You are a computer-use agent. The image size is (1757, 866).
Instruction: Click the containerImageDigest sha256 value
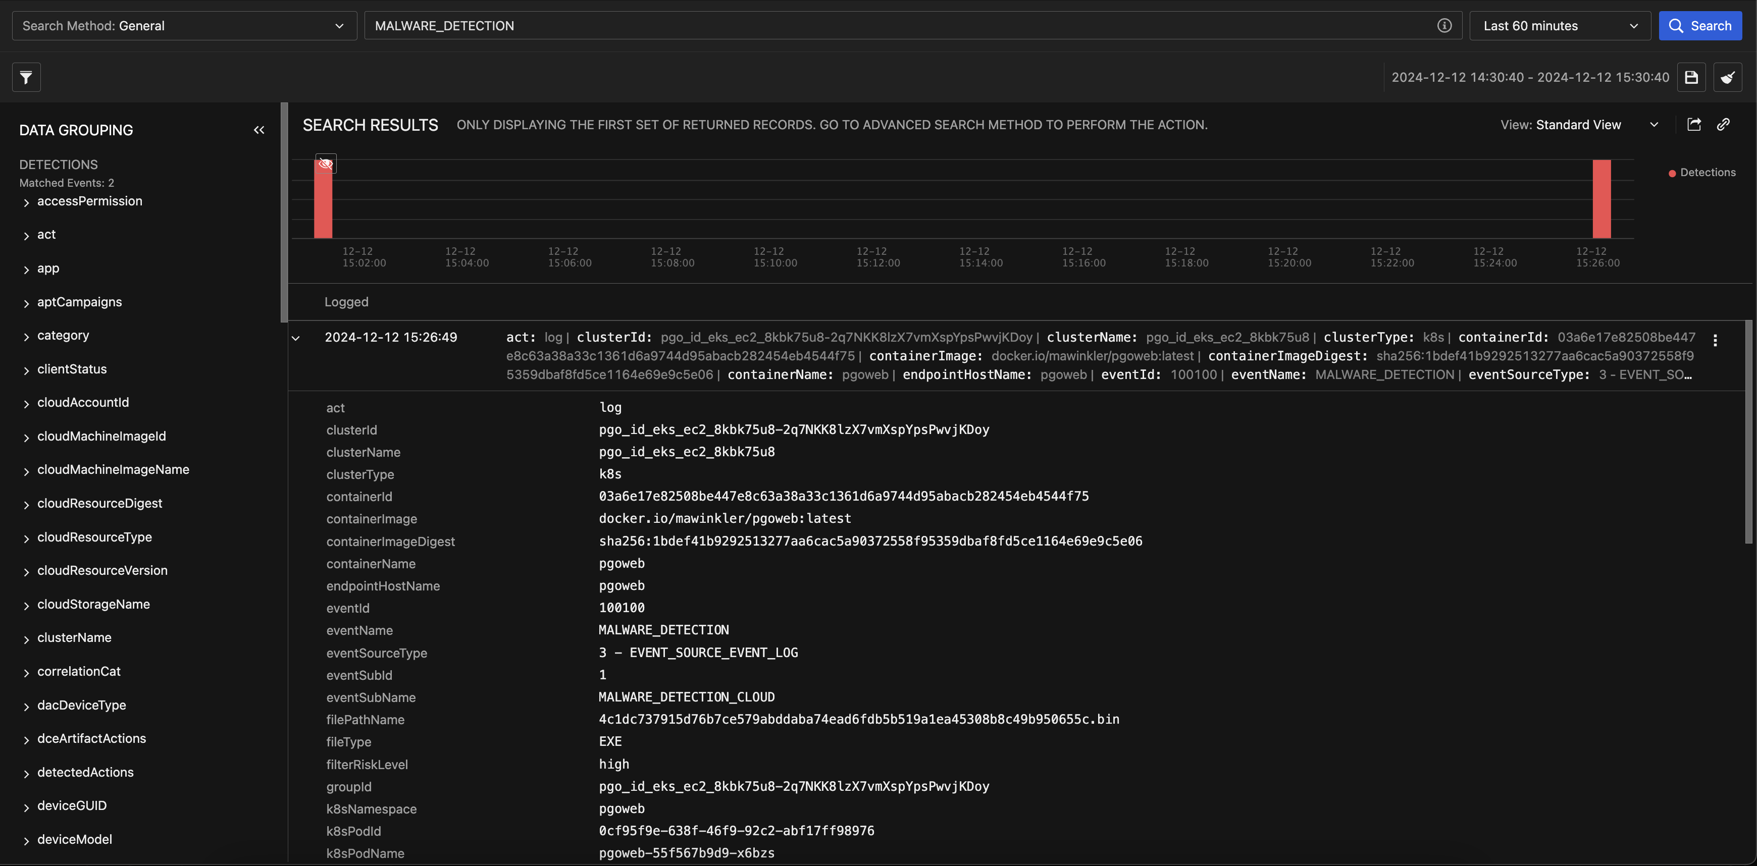pyautogui.click(x=870, y=540)
